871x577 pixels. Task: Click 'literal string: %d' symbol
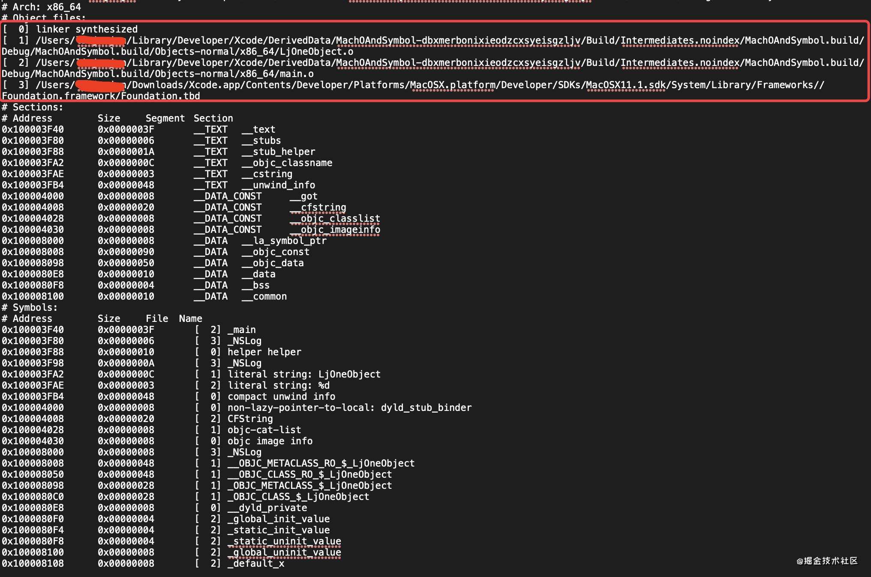pos(279,385)
